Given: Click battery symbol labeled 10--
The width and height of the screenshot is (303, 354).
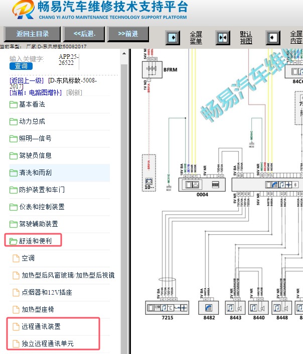Looking at the screenshot, I should point(149,182).
